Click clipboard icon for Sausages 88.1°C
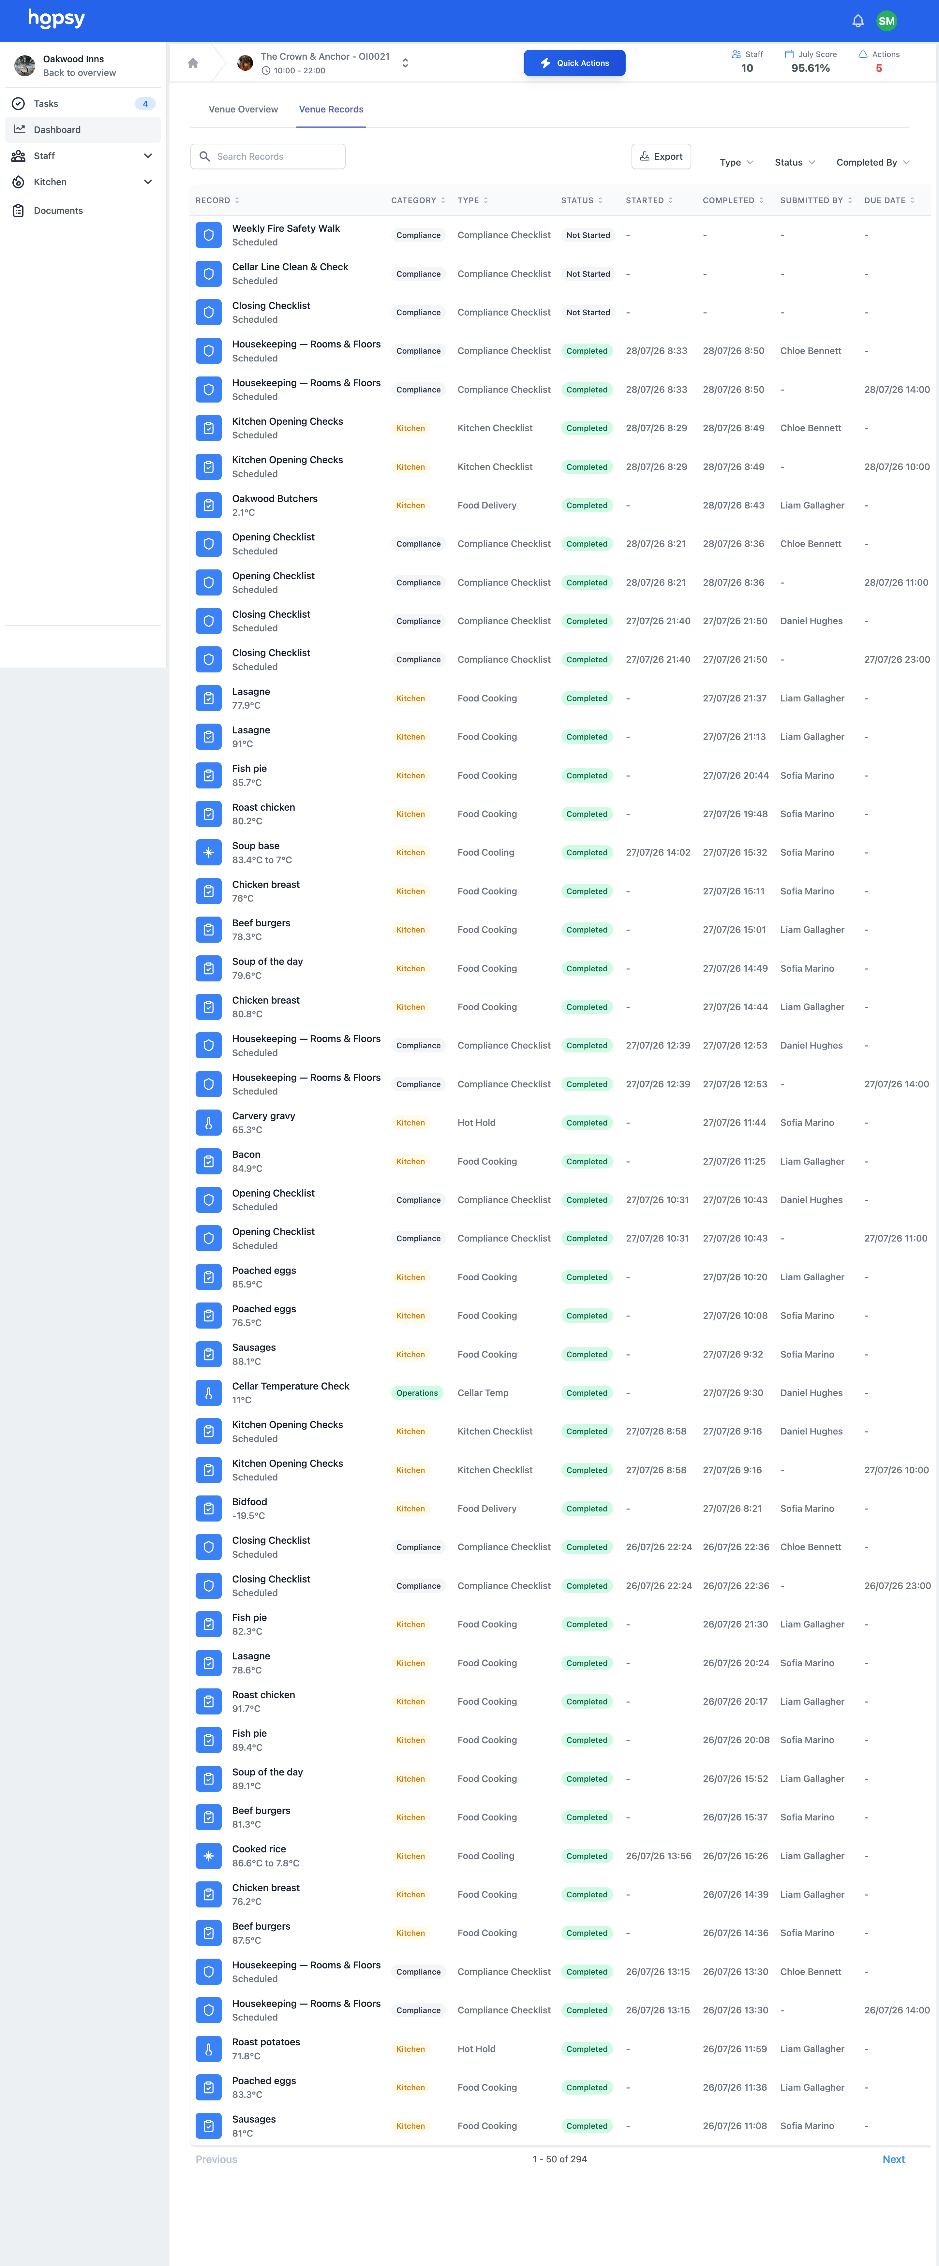This screenshot has height=2266, width=939. (x=209, y=1355)
